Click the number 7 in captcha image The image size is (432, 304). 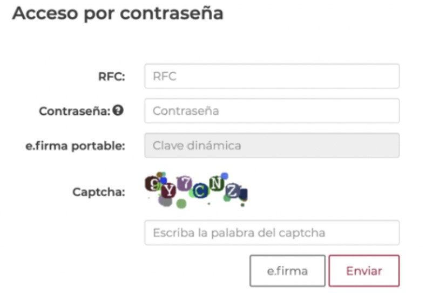click(185, 183)
